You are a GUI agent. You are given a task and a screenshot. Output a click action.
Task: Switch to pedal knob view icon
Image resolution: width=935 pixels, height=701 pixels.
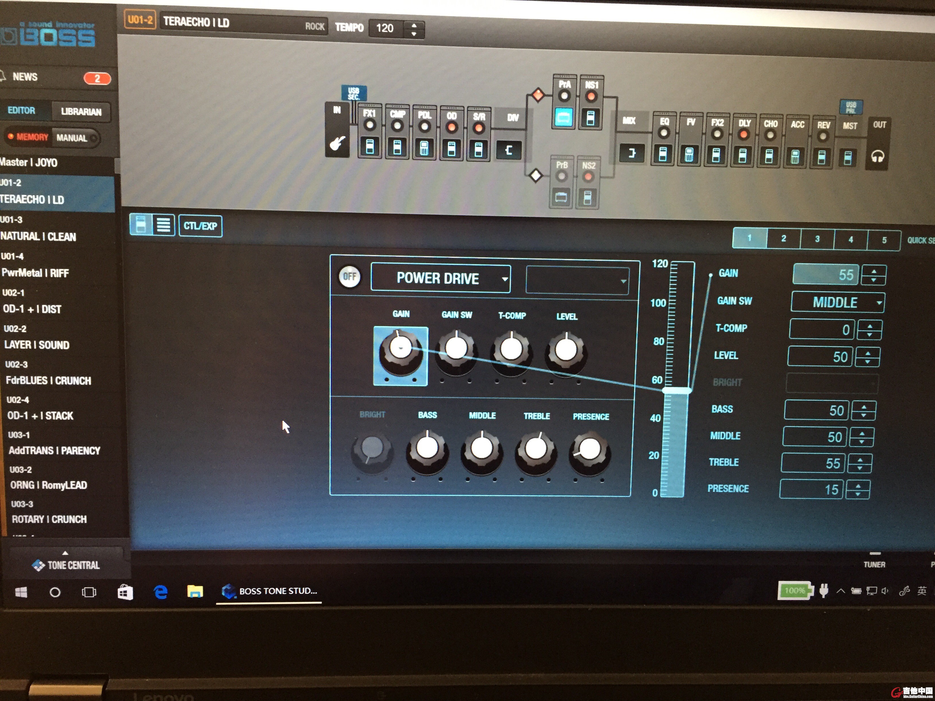(x=141, y=225)
